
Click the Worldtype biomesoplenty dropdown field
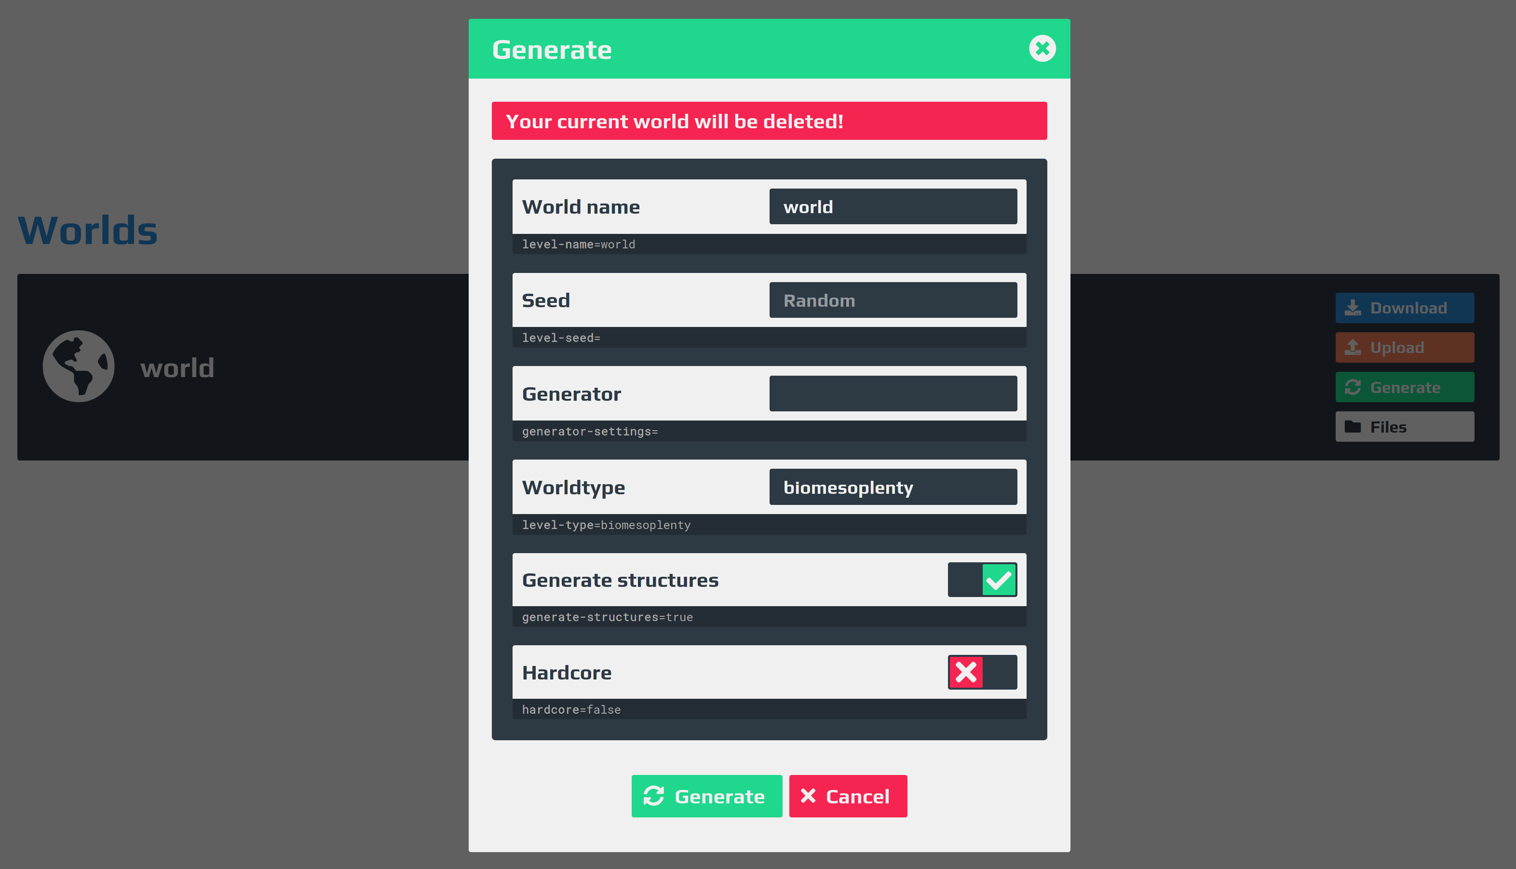893,486
